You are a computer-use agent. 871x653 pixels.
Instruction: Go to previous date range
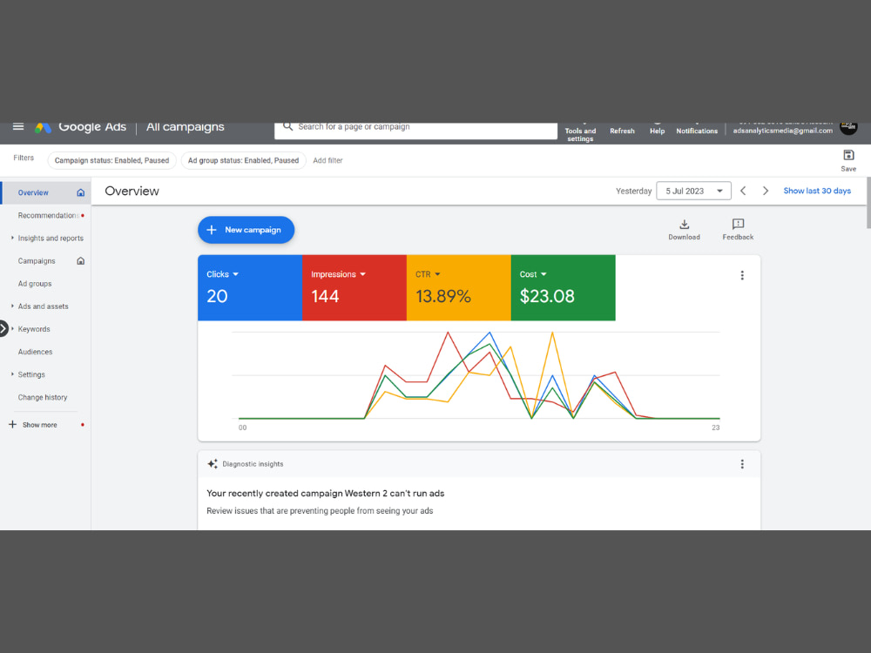click(x=743, y=191)
